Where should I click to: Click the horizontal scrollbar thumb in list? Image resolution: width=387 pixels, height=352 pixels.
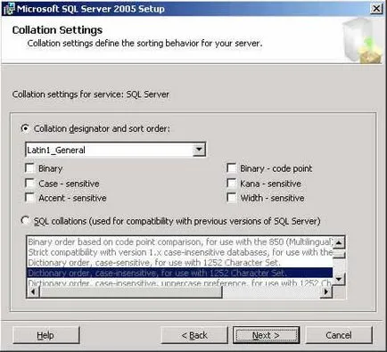click(130, 291)
